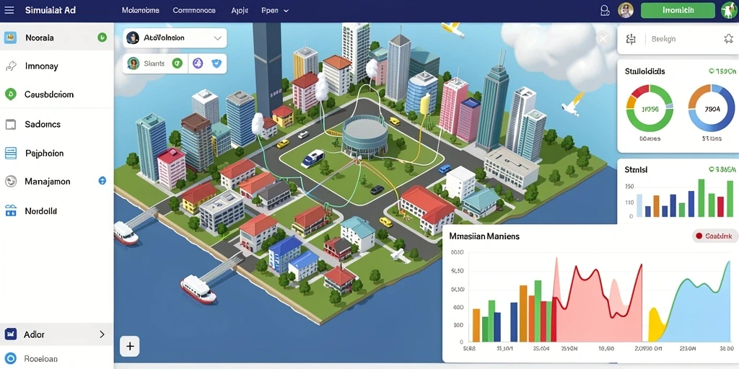
Task: Click the green donut chart in Stuiloidiziis
Action: 650,108
